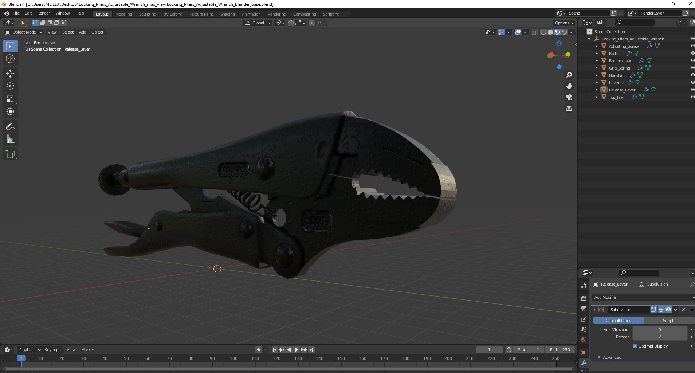Open the World properties tab
The width and height of the screenshot is (695, 373).
[584, 339]
